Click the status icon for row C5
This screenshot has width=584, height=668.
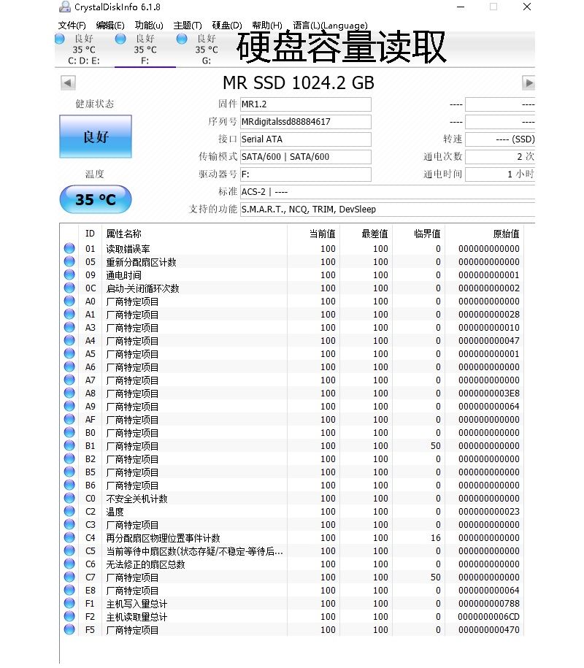[69, 551]
